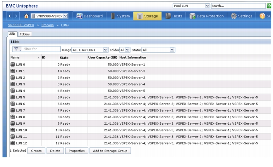Click the Filter for input field
273x167 pixels.
pyautogui.click(x=42, y=49)
